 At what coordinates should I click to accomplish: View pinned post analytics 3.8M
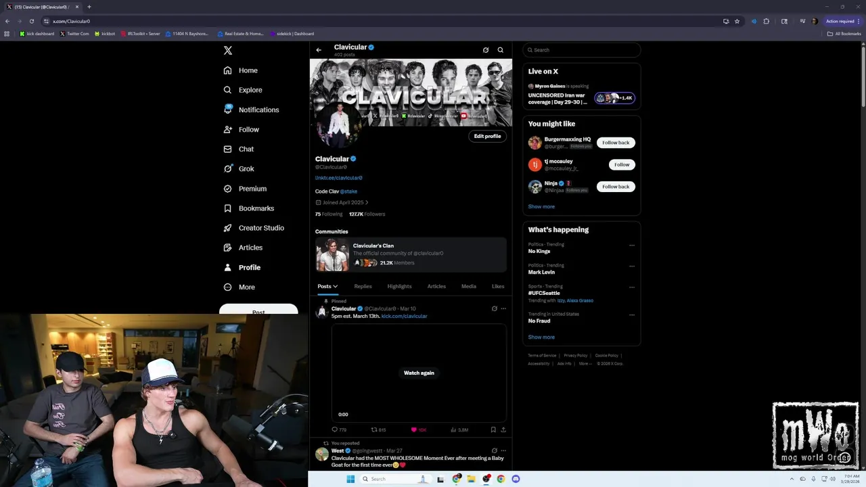pos(459,430)
